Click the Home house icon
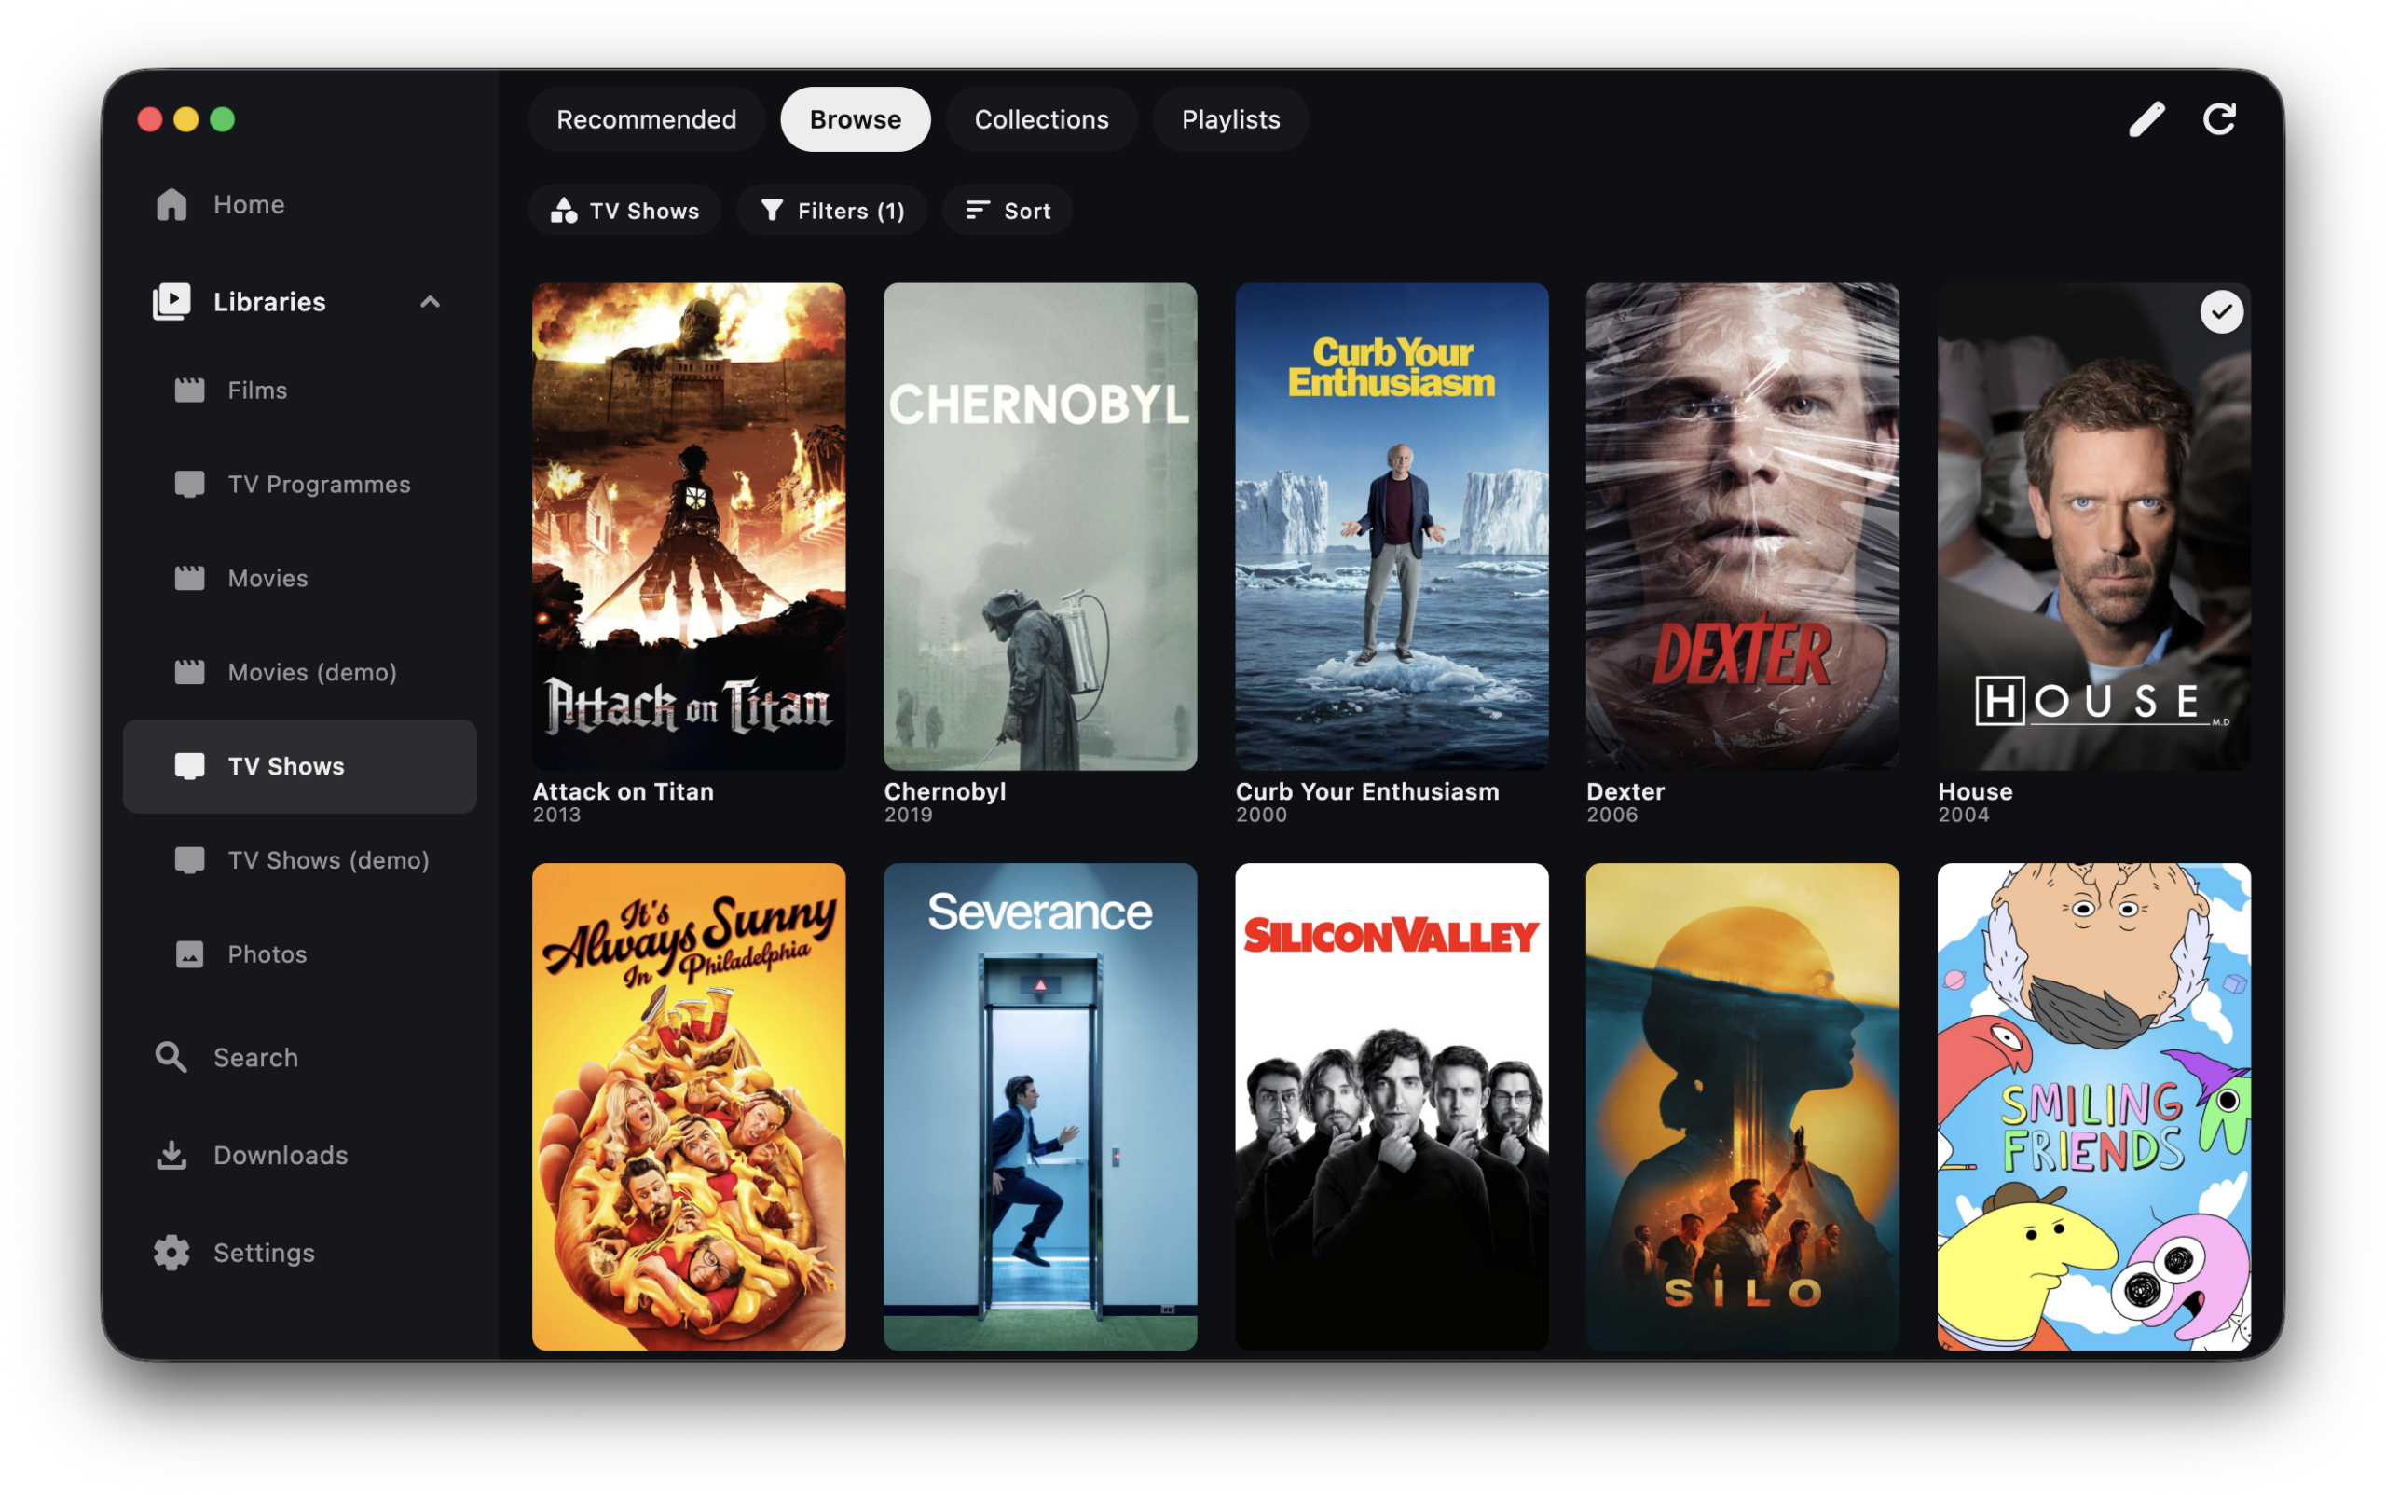Image resolution: width=2386 pixels, height=1495 pixels. (171, 205)
